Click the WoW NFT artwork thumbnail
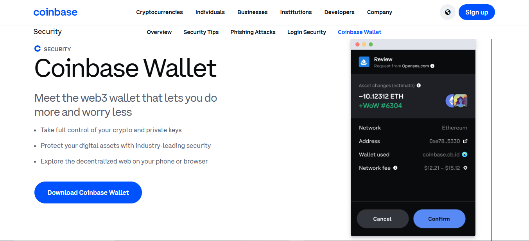The image size is (529, 241). point(461,101)
